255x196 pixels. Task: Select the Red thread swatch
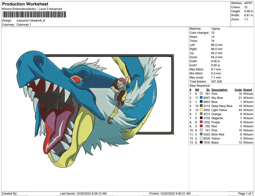[x=201, y=126]
